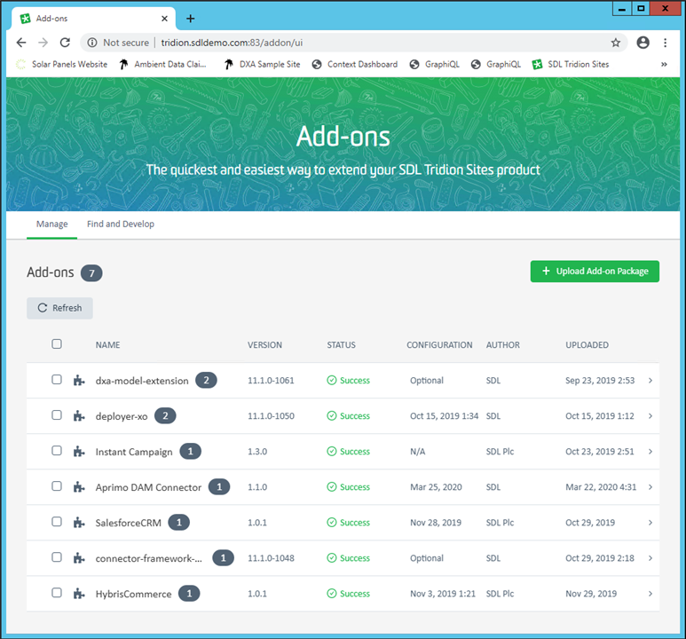Open the Chrome three-dot menu
This screenshot has height=639, width=686.
point(665,43)
